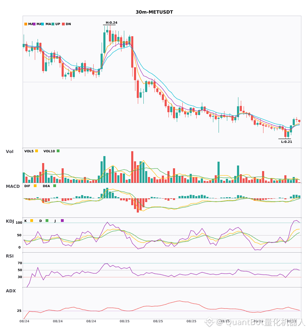Click the RSI axis value 30
Viewport: 308px width, 331px height.
click(20, 277)
